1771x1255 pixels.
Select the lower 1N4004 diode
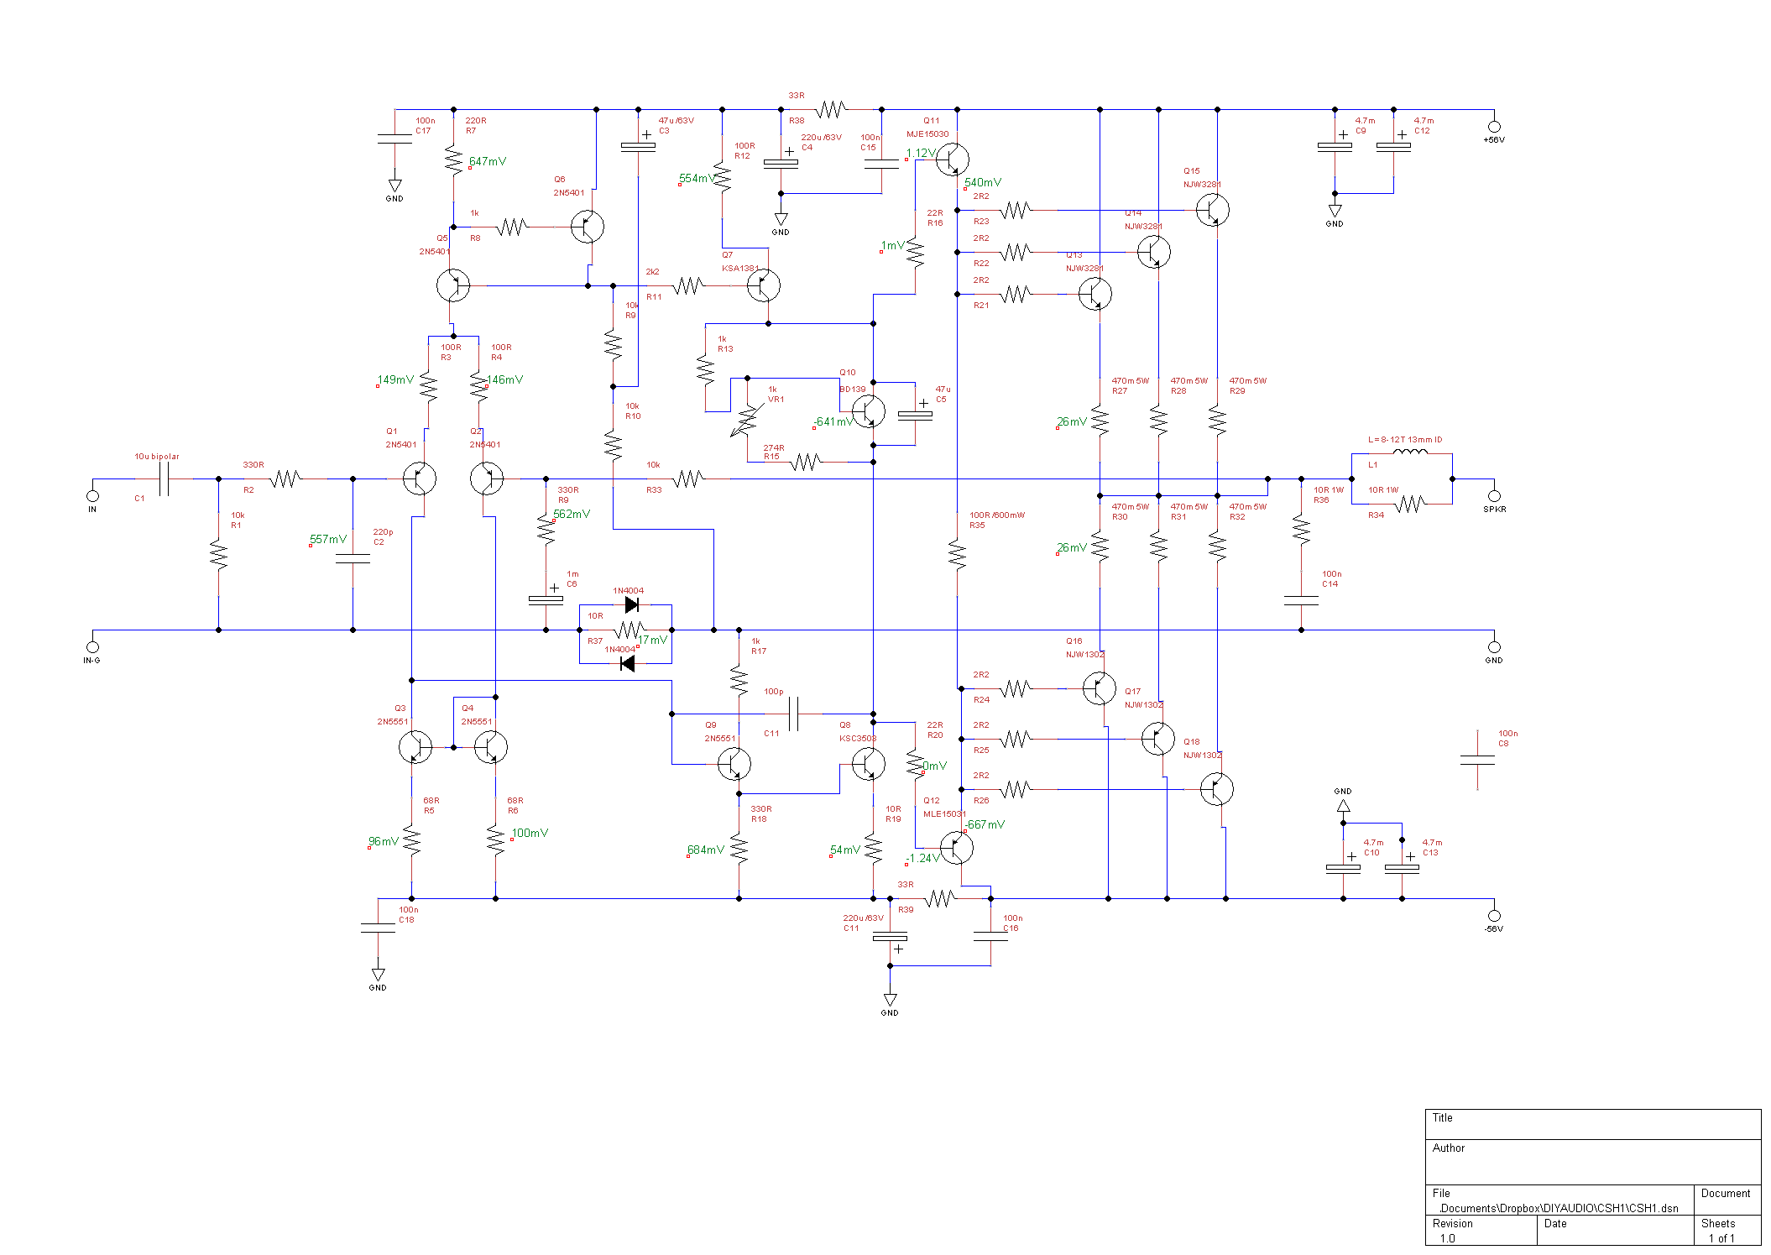click(x=627, y=663)
